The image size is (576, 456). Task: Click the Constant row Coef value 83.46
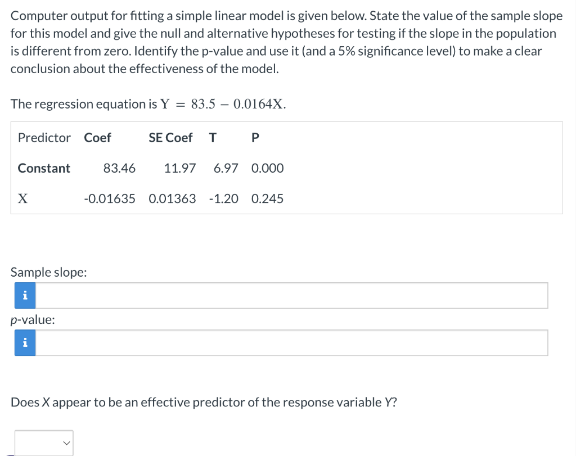[119, 168]
